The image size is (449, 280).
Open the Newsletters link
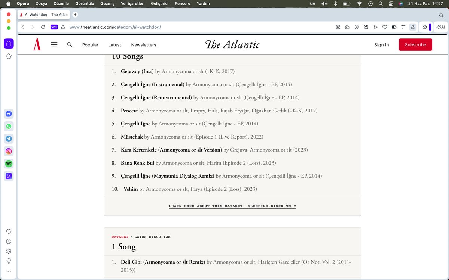pos(144,45)
